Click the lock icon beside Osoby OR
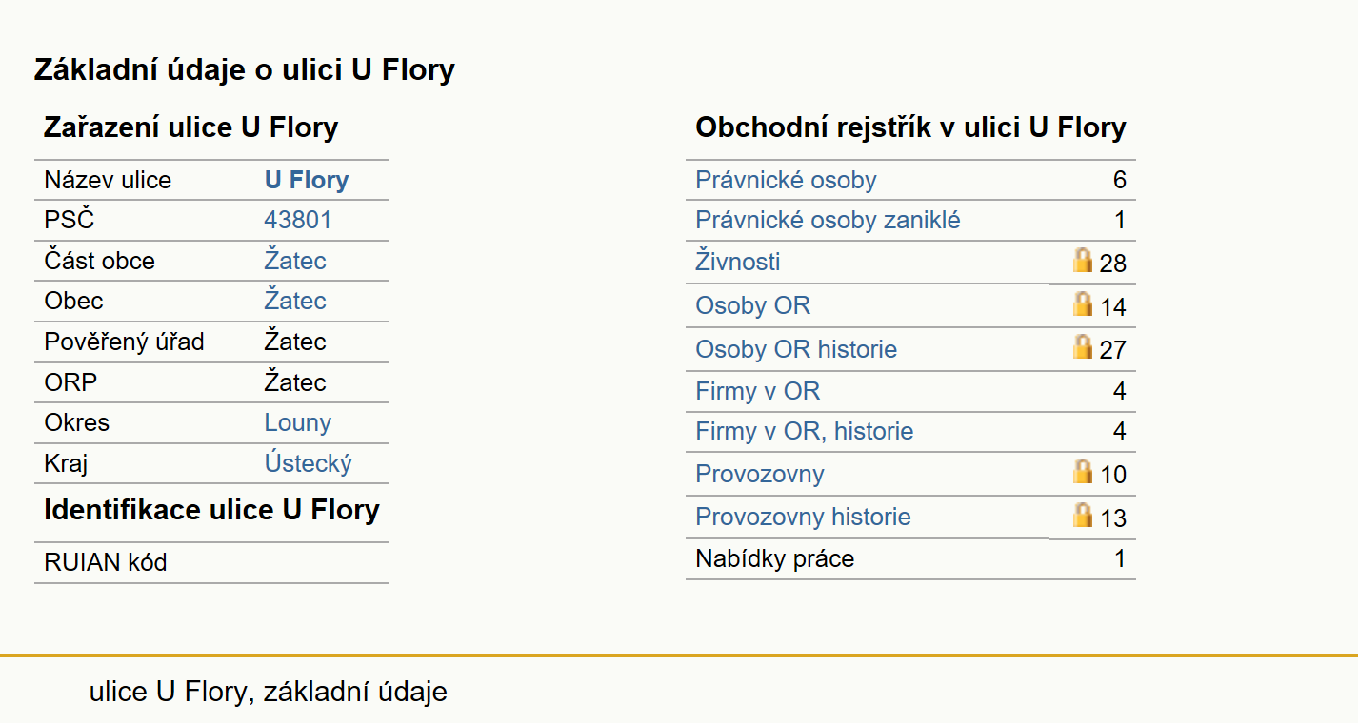Viewport: 1358px width, 723px height. (x=1082, y=303)
